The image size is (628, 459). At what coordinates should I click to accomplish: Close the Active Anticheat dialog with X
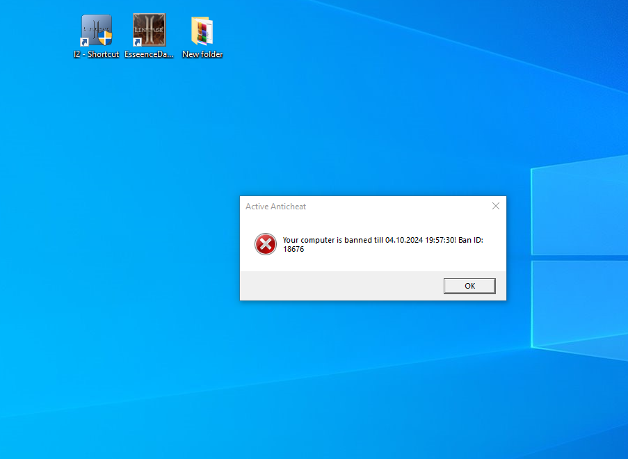495,206
